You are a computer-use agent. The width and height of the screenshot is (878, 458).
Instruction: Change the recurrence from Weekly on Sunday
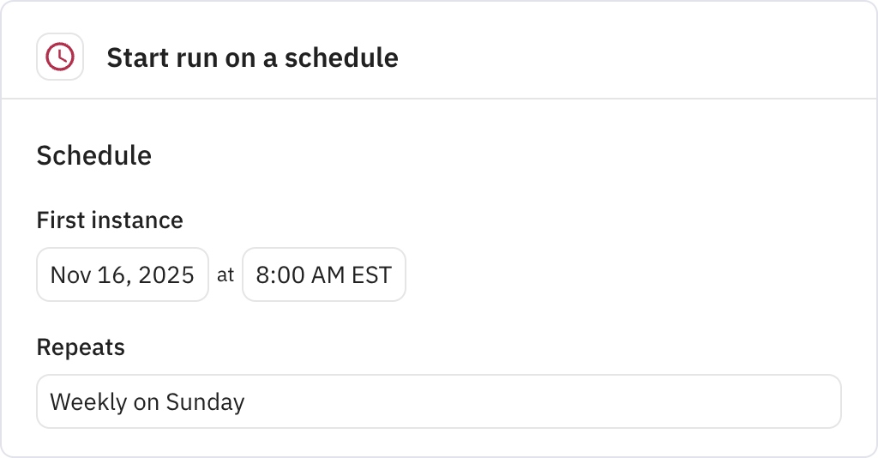439,401
